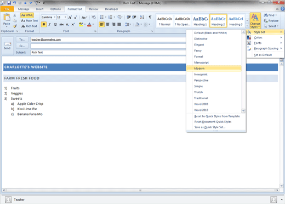Click the Save icon in quick access toolbar
This screenshot has height=204, width=285.
tap(9, 3)
